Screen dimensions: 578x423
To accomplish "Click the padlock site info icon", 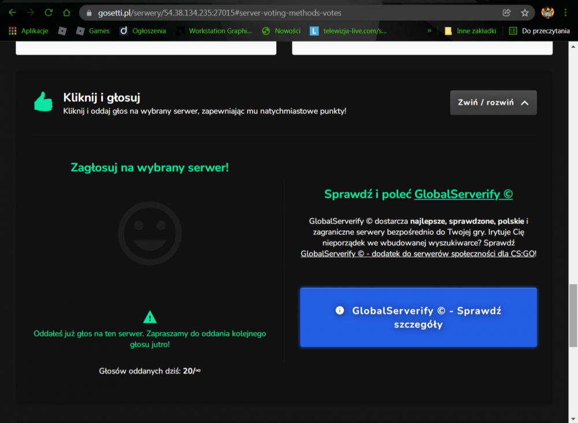I will 89,13.
